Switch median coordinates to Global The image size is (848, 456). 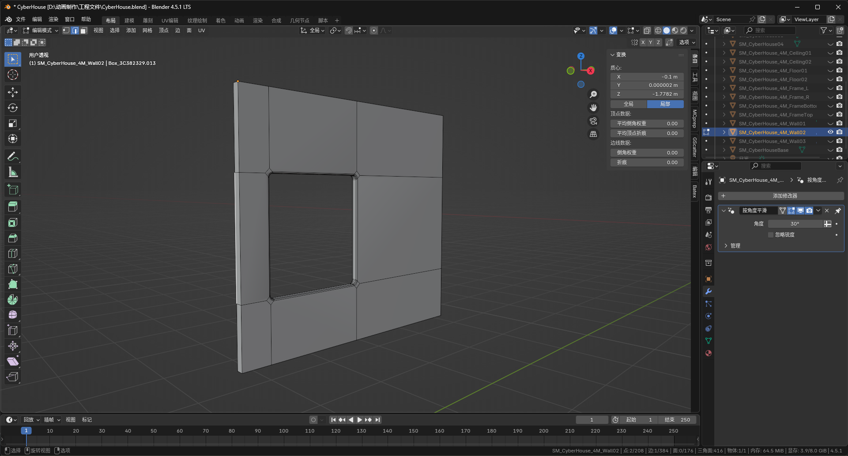[x=629, y=104]
